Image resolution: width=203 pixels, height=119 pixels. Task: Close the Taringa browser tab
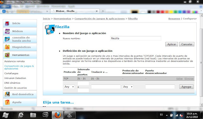pos(47,11)
